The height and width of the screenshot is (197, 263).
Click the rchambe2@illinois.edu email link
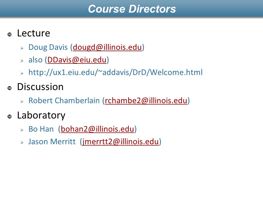coord(146,100)
